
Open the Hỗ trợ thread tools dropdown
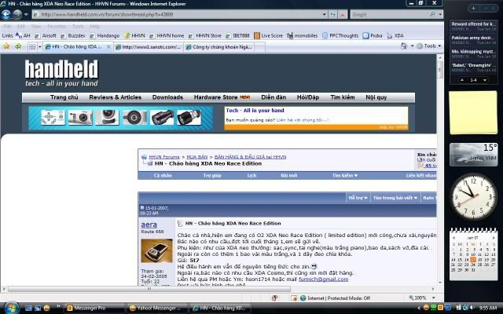(x=357, y=198)
